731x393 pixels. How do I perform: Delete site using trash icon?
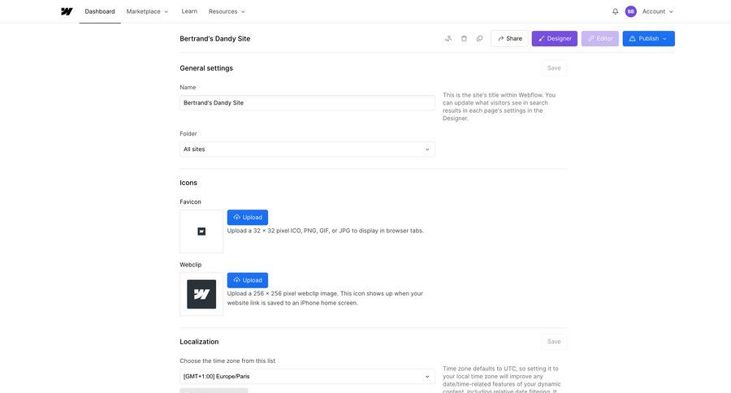(464, 38)
